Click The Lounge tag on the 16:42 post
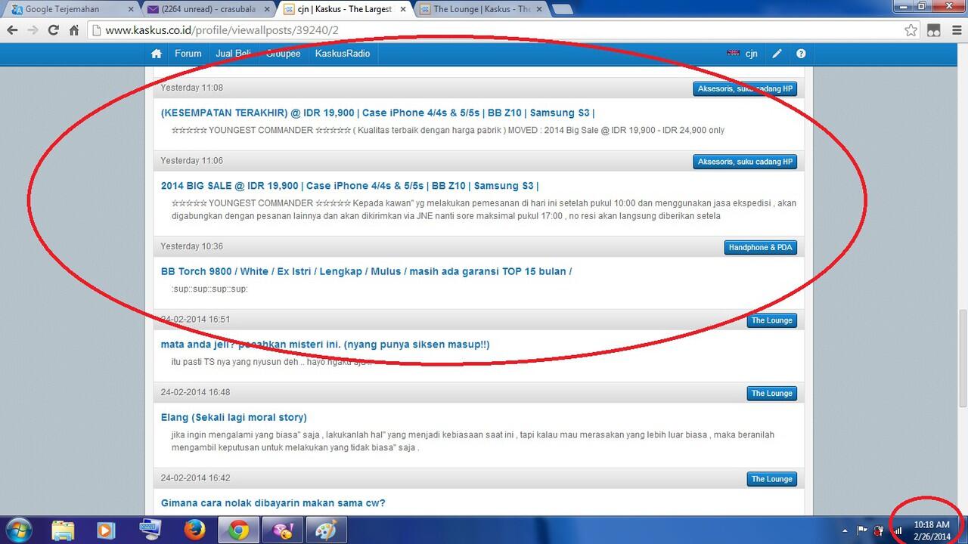Viewport: 968px width, 544px height. (x=771, y=479)
